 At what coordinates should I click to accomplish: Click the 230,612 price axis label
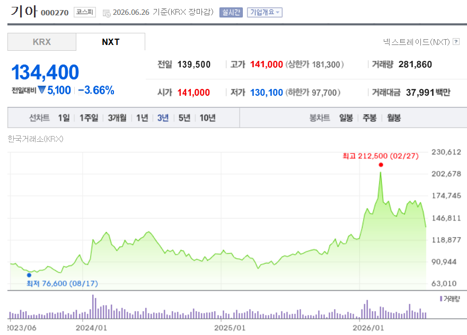pyautogui.click(x=446, y=152)
